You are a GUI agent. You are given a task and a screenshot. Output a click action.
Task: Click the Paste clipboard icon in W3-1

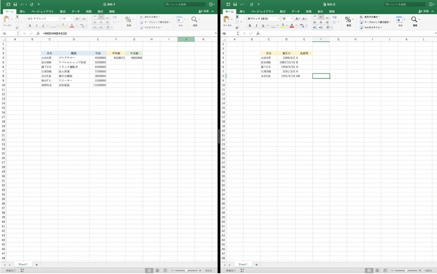(x=7, y=19)
